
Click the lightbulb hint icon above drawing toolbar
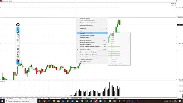[x=18, y=25]
